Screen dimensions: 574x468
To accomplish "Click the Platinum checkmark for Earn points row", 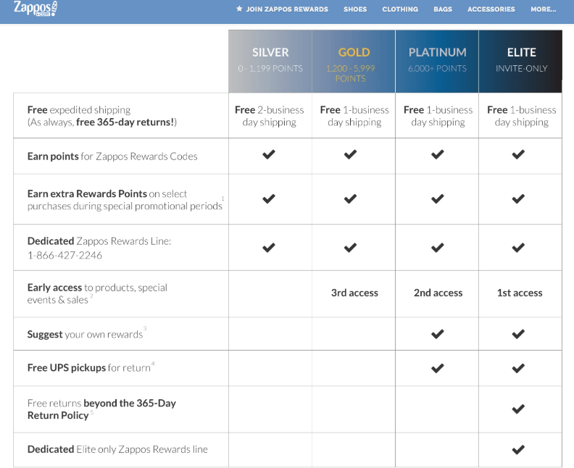I will coord(438,154).
